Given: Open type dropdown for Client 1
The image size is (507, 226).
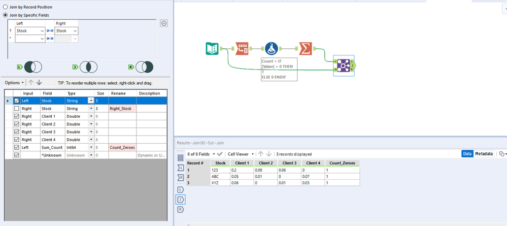Looking at the screenshot, I should (91, 116).
